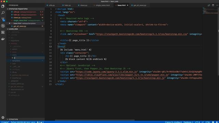Follow the popper.min.js script URL
The image size is (219, 123).
click(x=123, y=75)
